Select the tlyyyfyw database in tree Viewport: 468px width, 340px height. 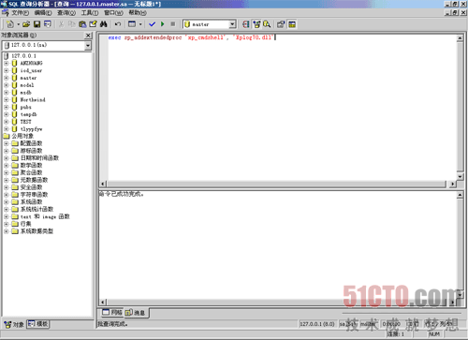31,129
